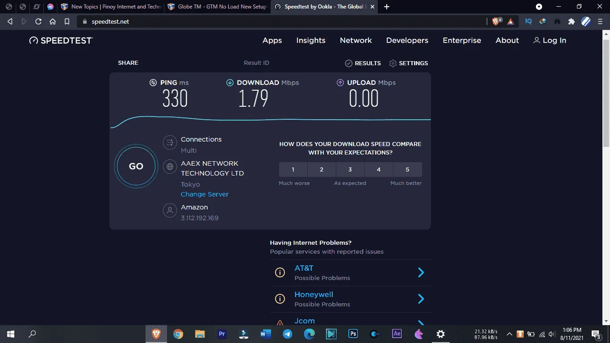The image size is (610, 343).
Task: Open the Windows Start menu
Action: pos(10,334)
